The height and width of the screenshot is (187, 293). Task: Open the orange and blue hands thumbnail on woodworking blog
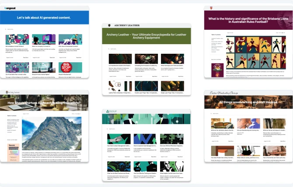pos(248,124)
